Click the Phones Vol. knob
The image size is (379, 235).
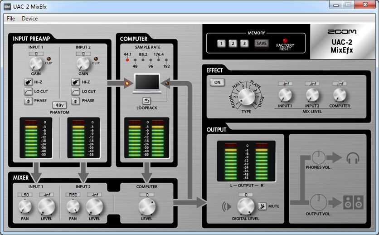[319, 157]
